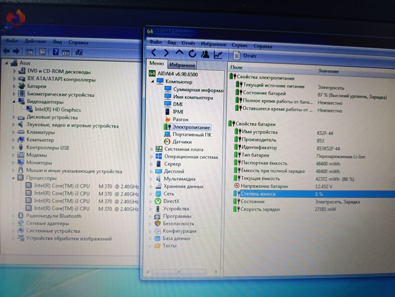Open the AIDA64 user profile icon
Screen dimensions: 395x297
pyautogui.click(x=205, y=54)
